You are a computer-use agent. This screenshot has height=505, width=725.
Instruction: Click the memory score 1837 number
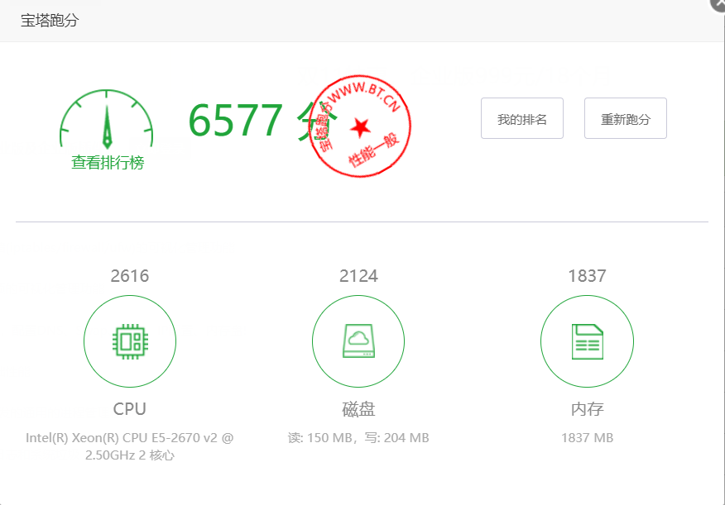coord(587,276)
